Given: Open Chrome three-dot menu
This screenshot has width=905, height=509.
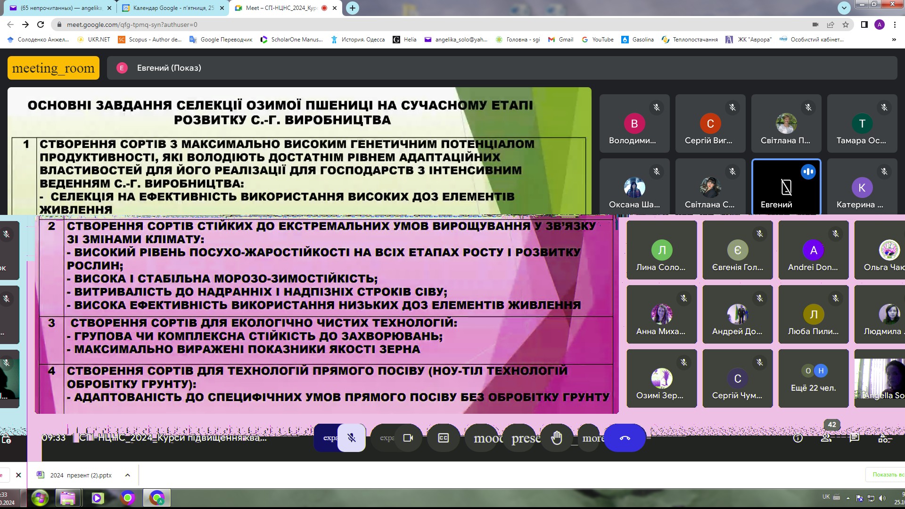Looking at the screenshot, I should (x=895, y=25).
